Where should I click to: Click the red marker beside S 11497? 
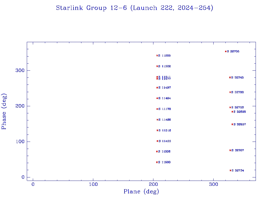[157, 88]
